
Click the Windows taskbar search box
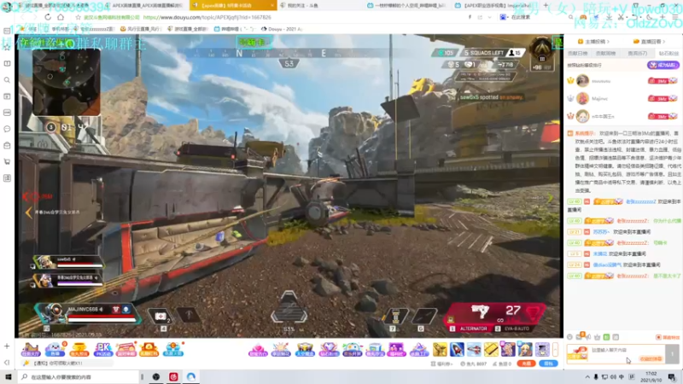79,376
